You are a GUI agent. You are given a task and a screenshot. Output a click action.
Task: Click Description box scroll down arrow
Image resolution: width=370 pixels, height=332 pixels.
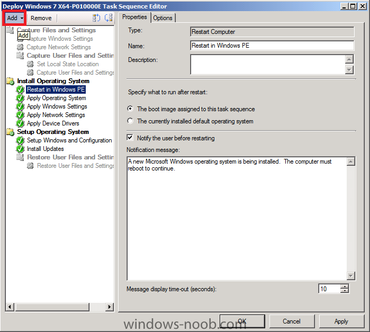[x=349, y=70]
